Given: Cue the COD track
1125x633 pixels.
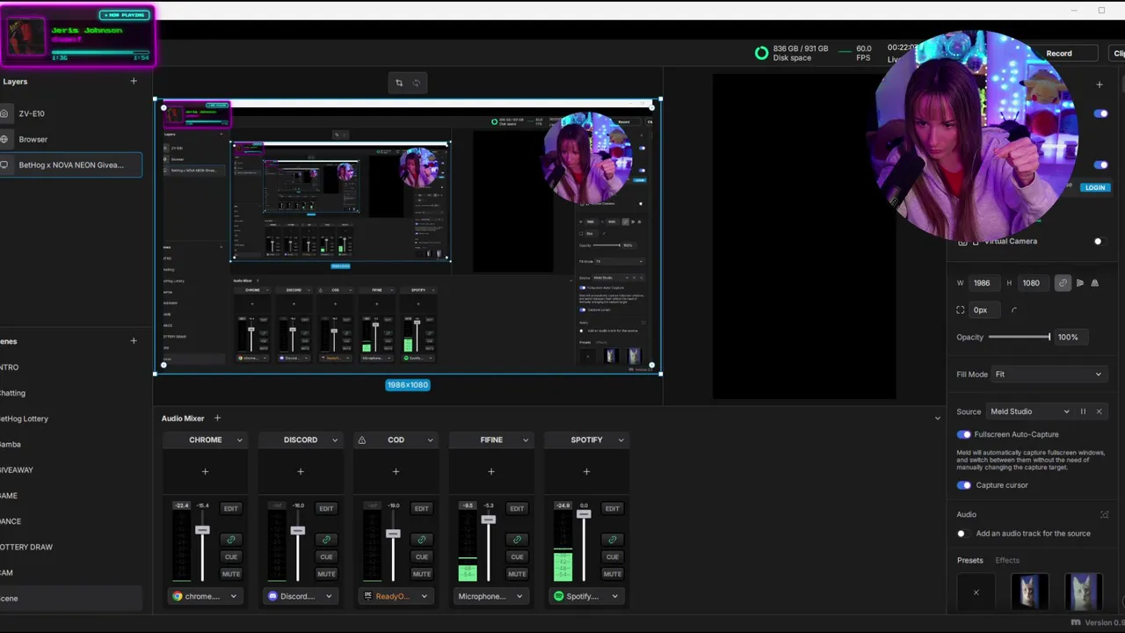Looking at the screenshot, I should click(422, 557).
